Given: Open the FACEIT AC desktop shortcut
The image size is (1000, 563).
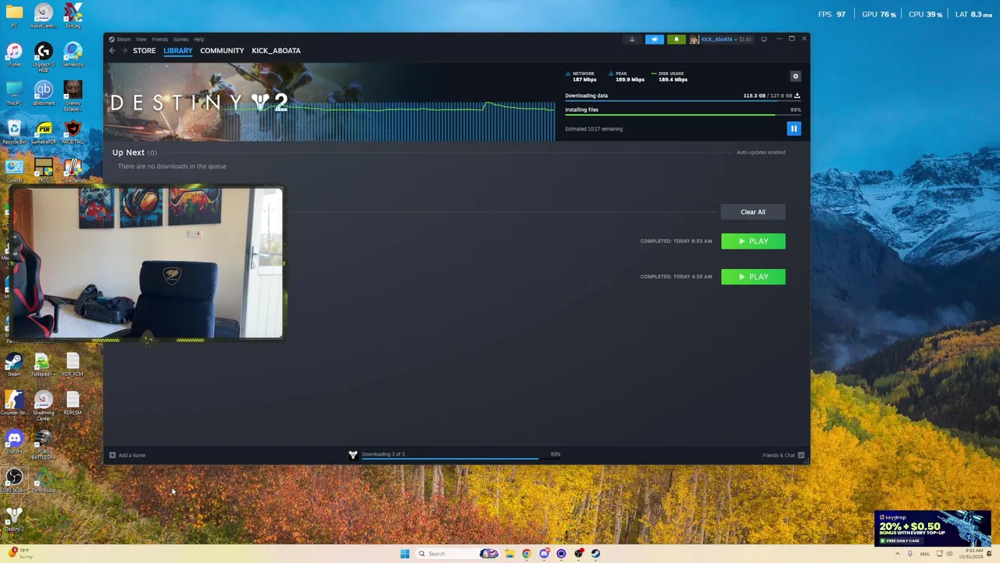Looking at the screenshot, I should [73, 132].
